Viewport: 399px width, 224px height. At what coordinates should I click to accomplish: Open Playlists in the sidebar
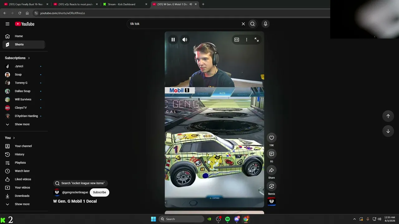click(x=24, y=163)
